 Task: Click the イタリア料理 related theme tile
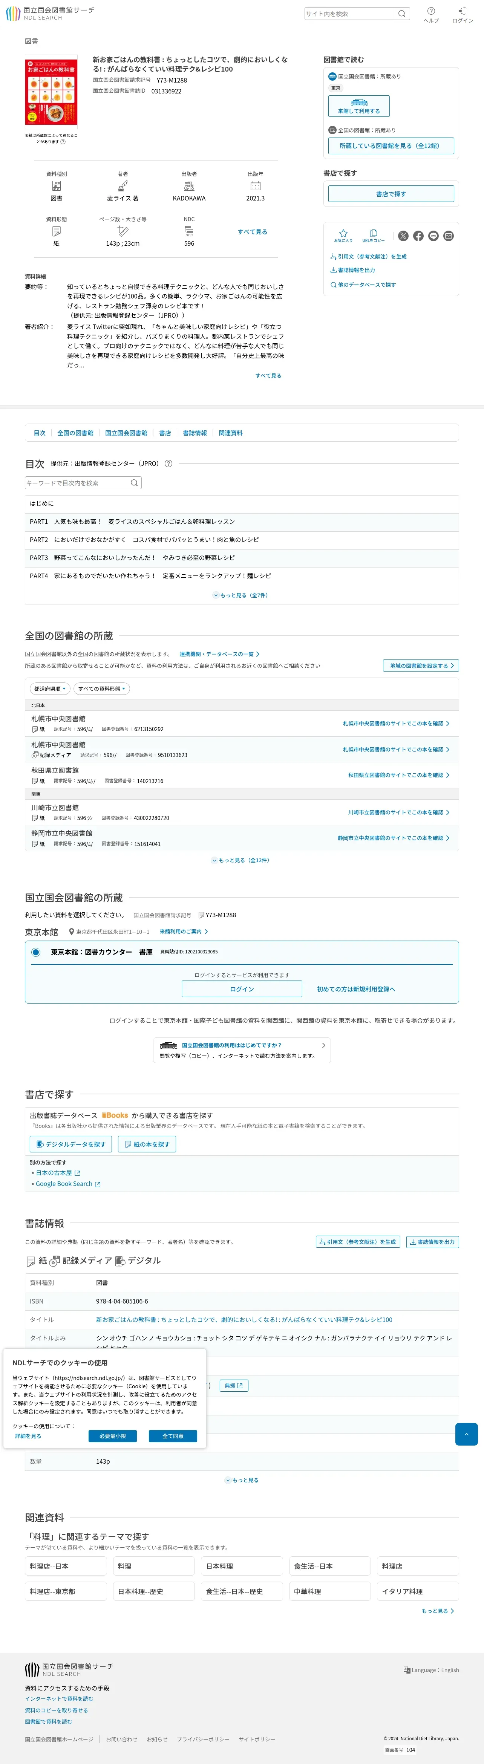tap(418, 1591)
